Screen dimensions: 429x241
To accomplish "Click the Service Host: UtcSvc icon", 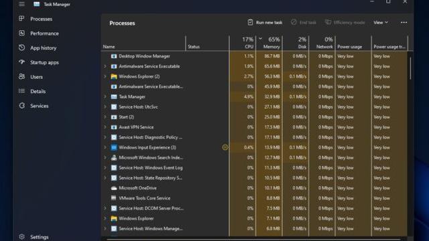I will pos(114,107).
